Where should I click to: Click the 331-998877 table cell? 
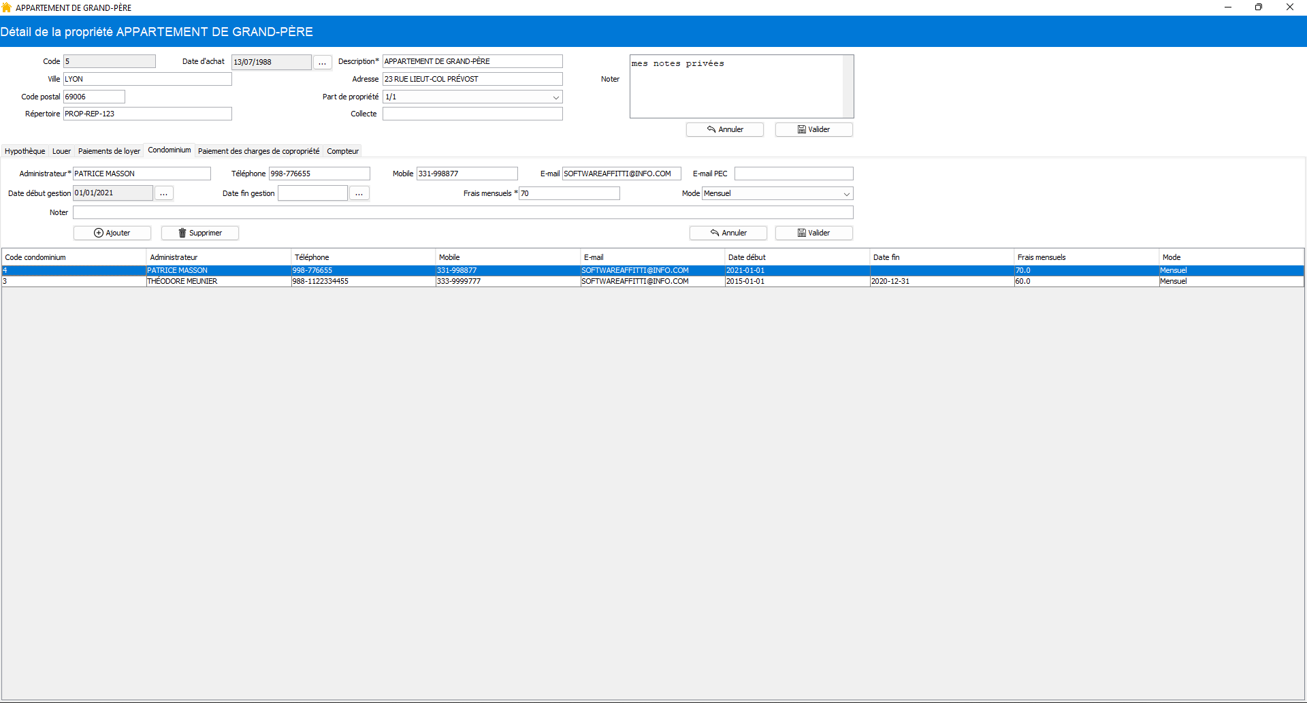point(508,270)
